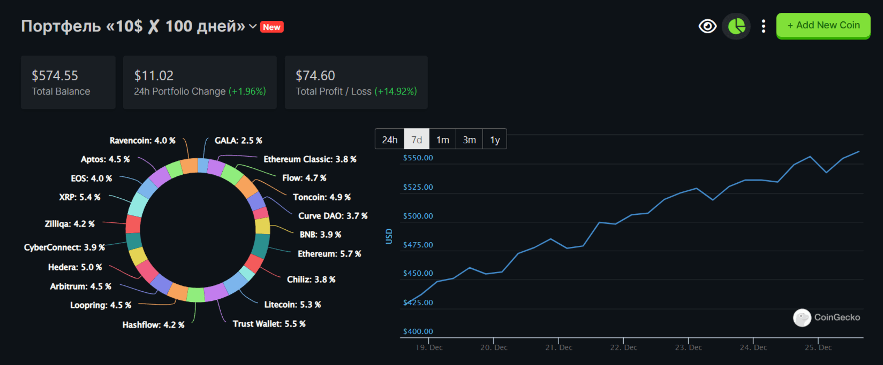Click the Total Balance $574.55 card

point(68,82)
